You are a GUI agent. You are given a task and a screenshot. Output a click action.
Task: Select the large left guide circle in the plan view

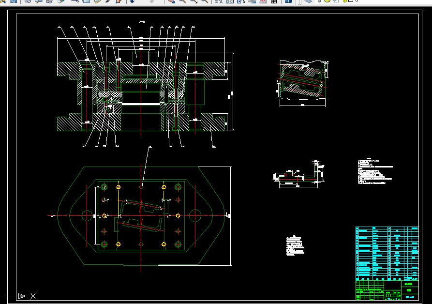pos(87,216)
